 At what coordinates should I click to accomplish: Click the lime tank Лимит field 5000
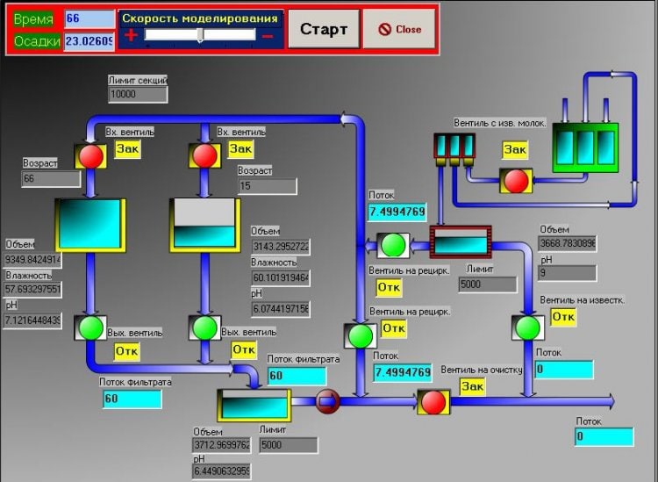pyautogui.click(x=488, y=284)
